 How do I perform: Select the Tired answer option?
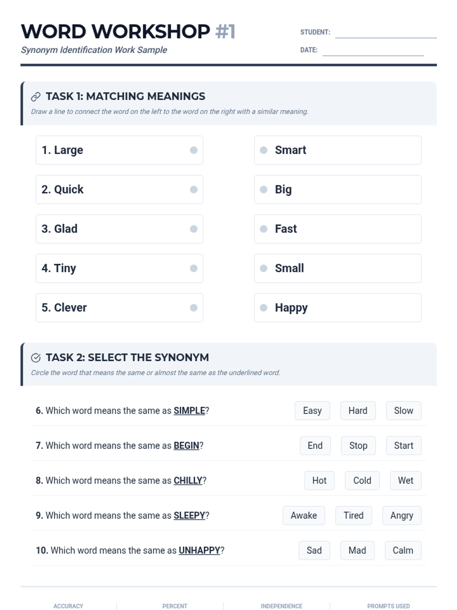click(x=353, y=515)
